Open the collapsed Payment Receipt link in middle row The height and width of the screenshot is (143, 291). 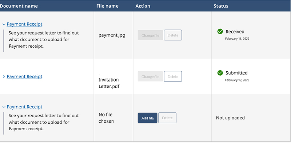click(24, 76)
